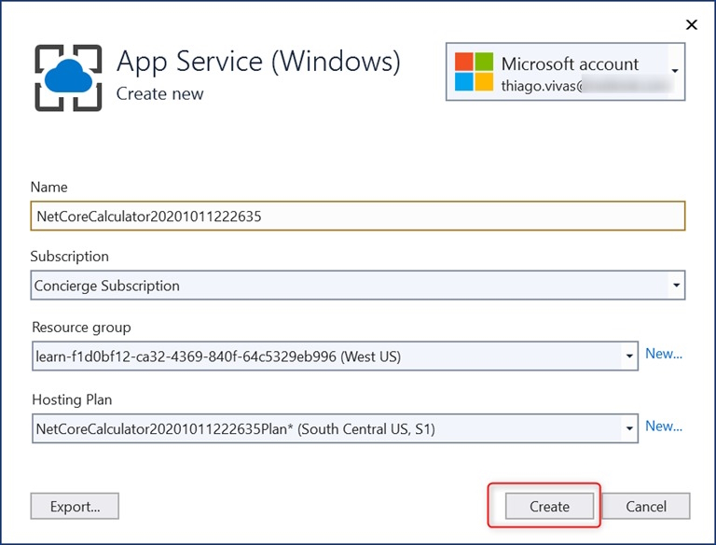
Task: Expand the Subscription dropdown arrow
Action: [x=676, y=286]
